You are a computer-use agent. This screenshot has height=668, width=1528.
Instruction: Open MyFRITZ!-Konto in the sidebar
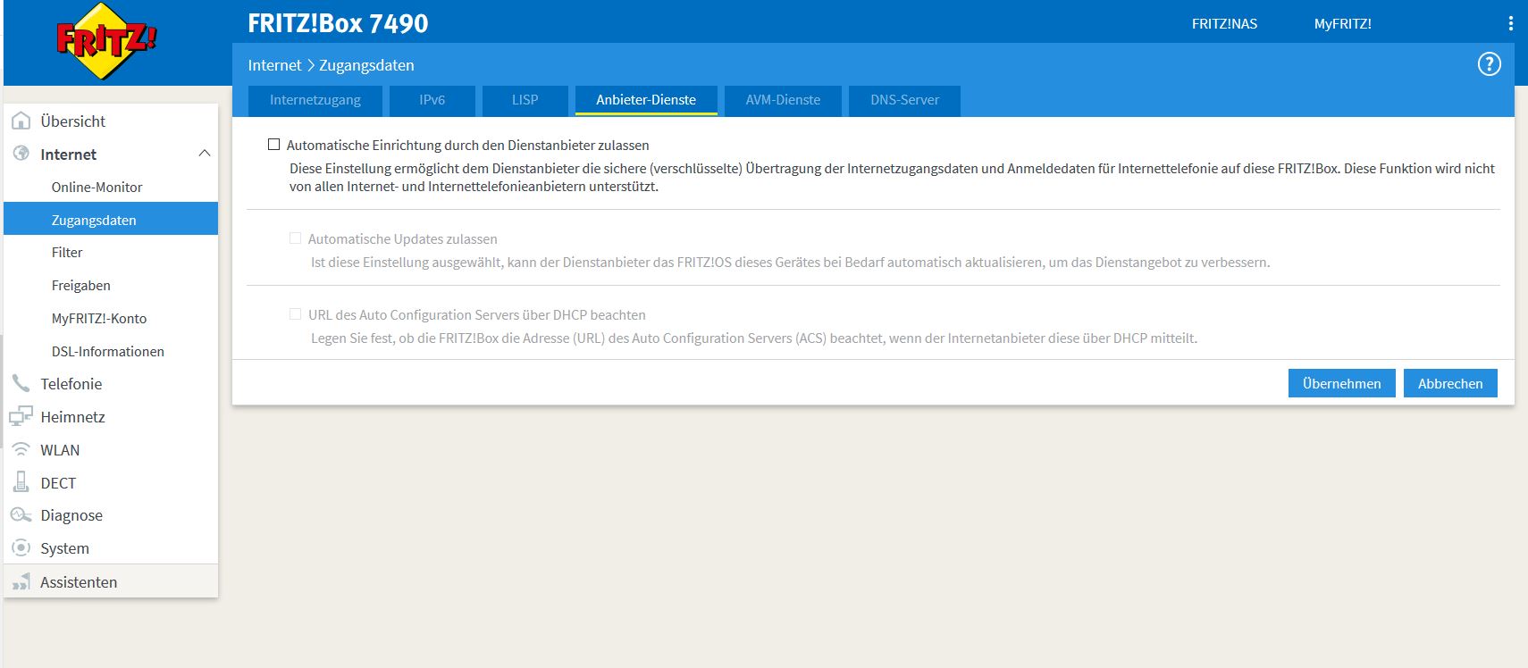click(111, 319)
